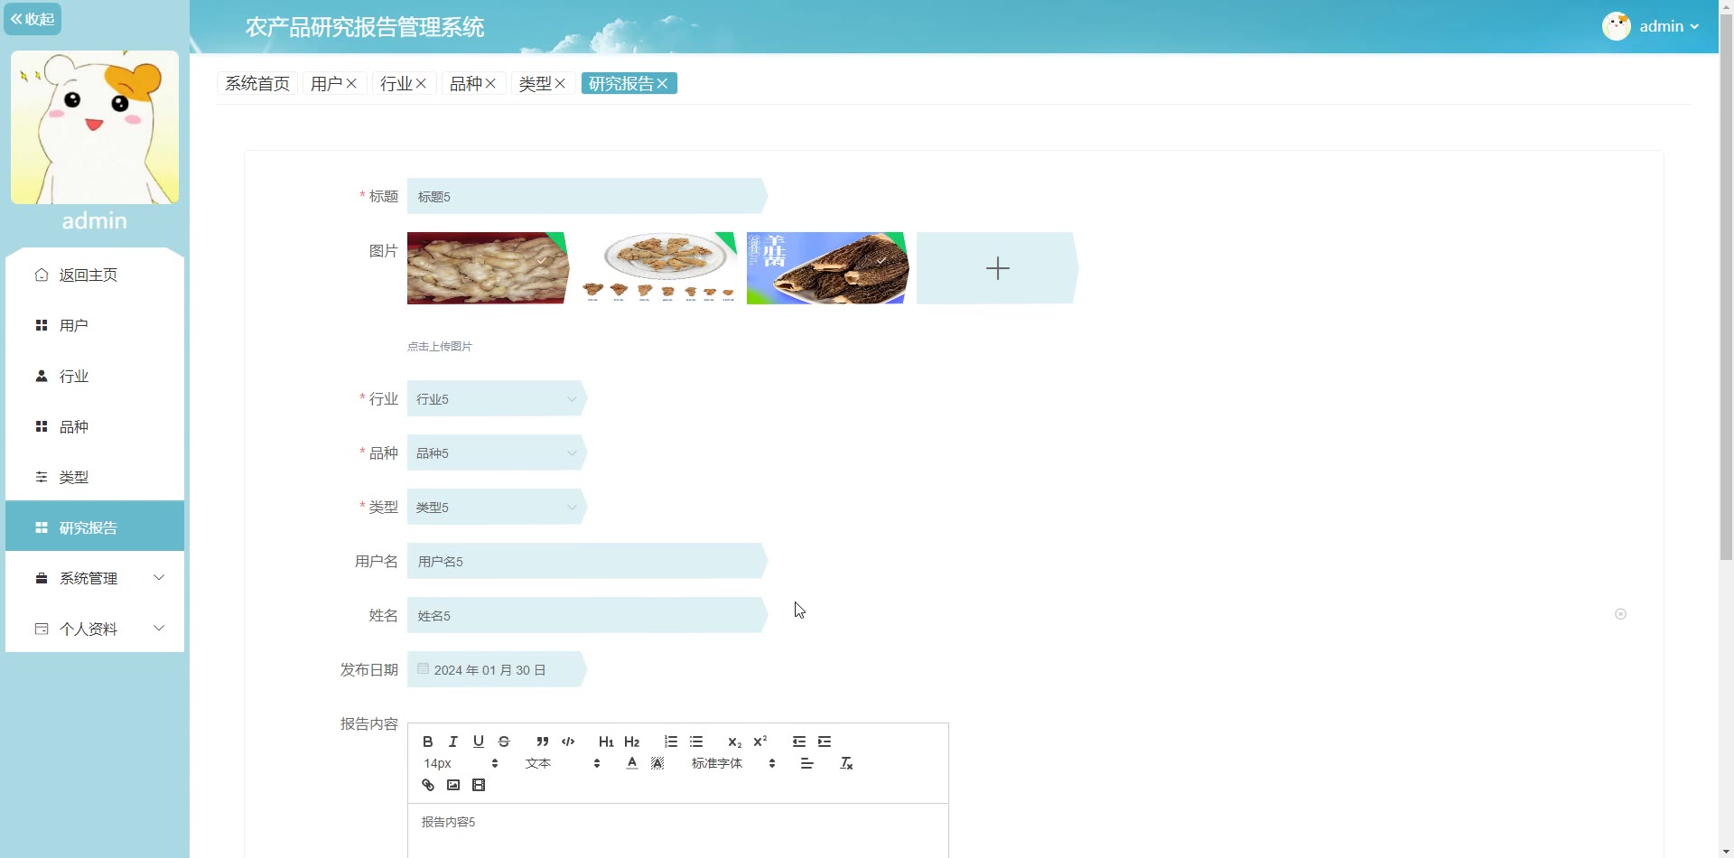Screen dimensions: 1734x858
Task: Collapse the sidebar with 收起 button
Action: [x=33, y=19]
